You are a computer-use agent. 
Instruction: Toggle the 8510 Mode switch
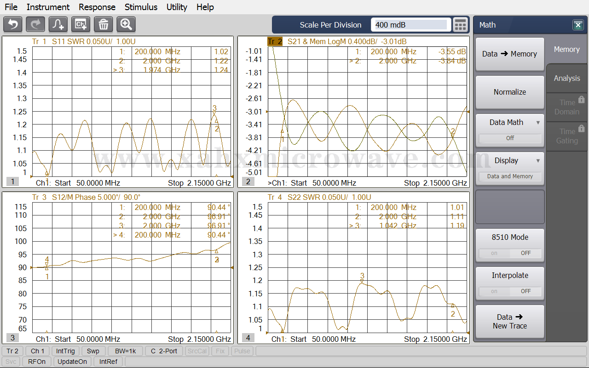pyautogui.click(x=510, y=253)
